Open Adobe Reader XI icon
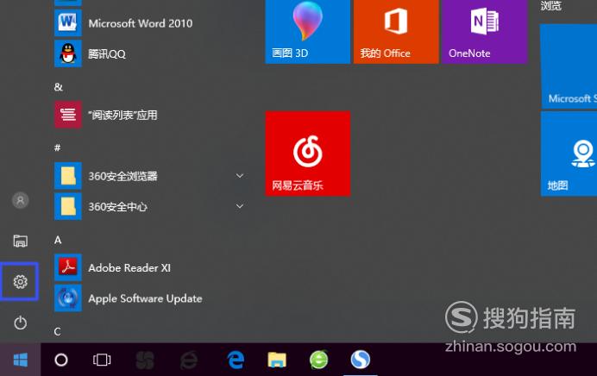 tap(68, 267)
